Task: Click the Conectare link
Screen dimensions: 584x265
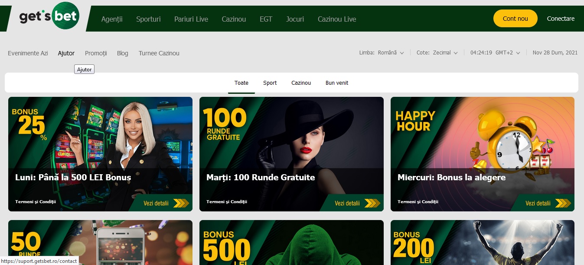Action: 561,19
